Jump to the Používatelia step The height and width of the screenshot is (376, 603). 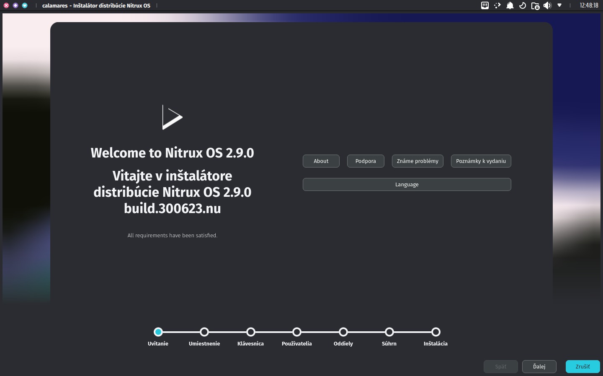(x=297, y=332)
